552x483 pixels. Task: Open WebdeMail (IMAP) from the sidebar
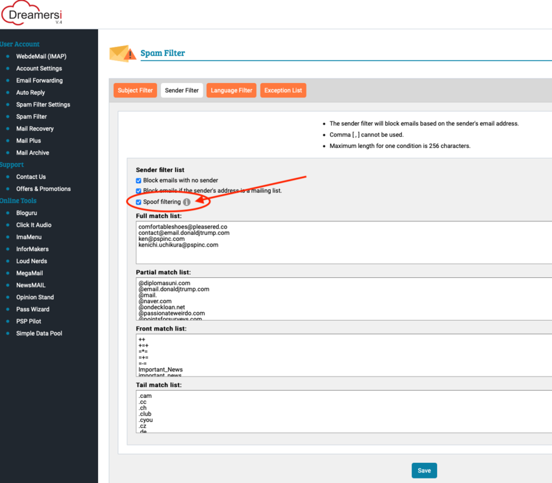pos(41,56)
